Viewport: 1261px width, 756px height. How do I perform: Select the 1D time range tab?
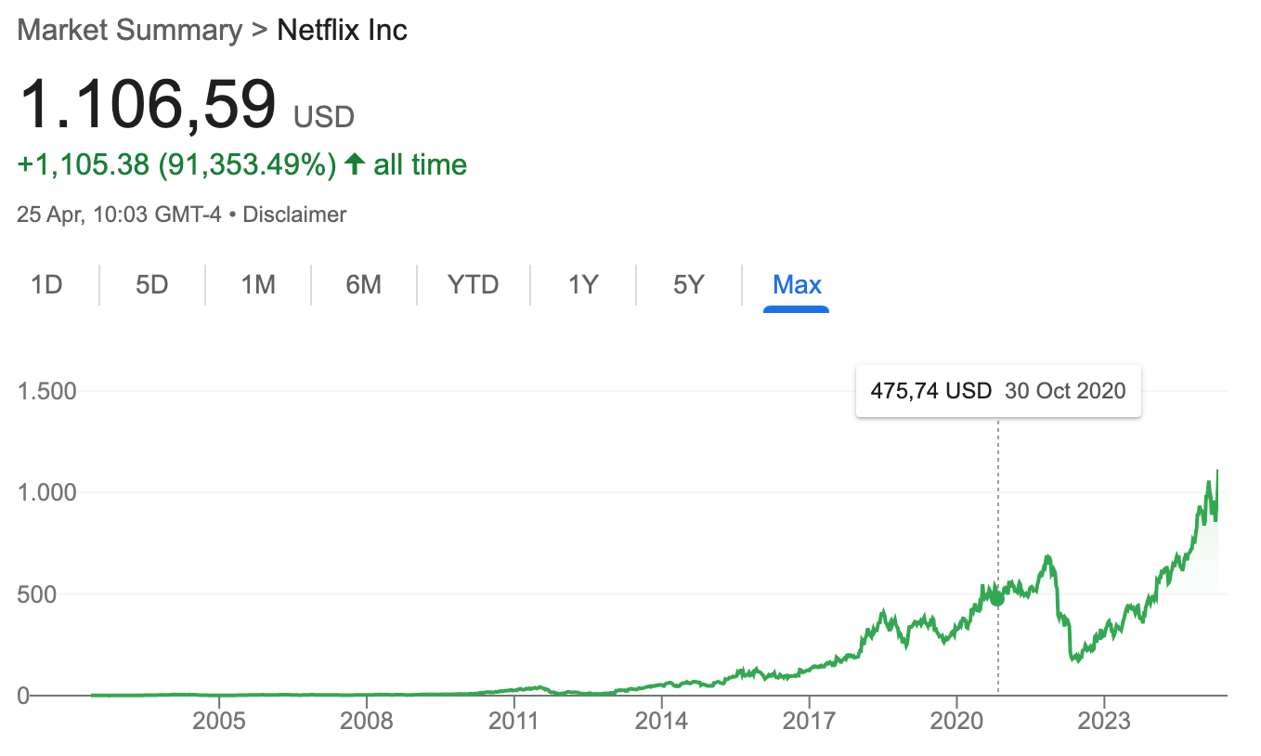coord(46,284)
